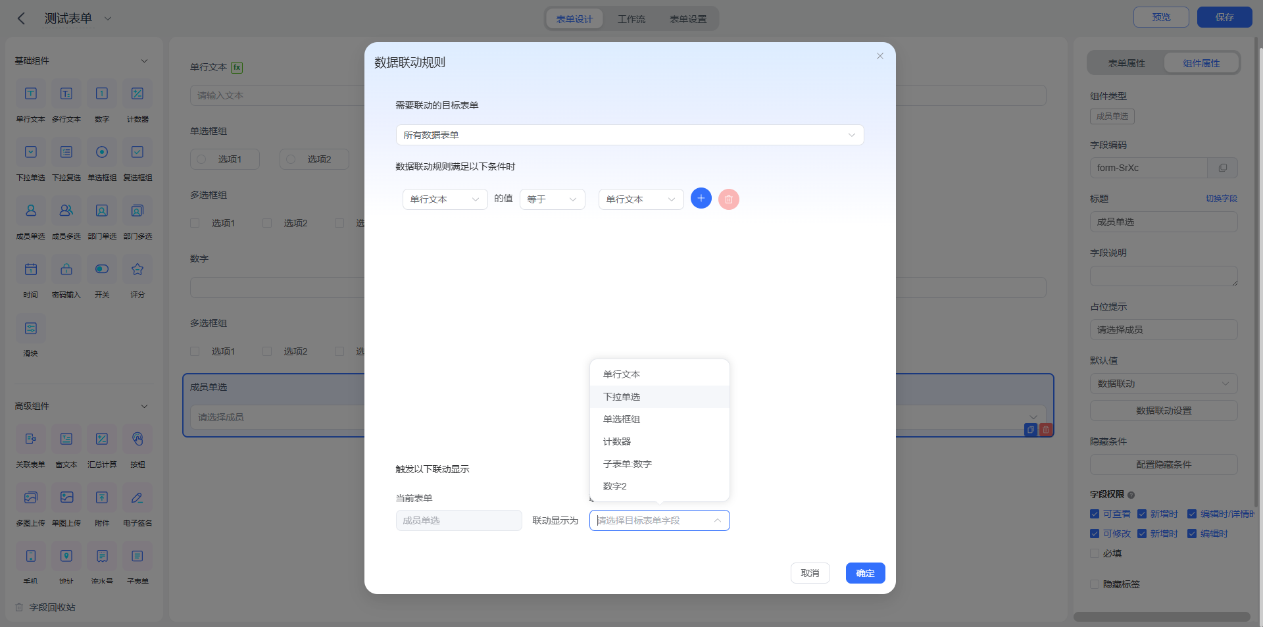
Task: Select the 评分 star component icon
Action: tap(137, 269)
